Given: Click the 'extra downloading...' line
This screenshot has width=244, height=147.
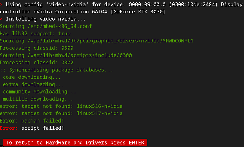Looking at the screenshot, I should [x=33, y=84].
